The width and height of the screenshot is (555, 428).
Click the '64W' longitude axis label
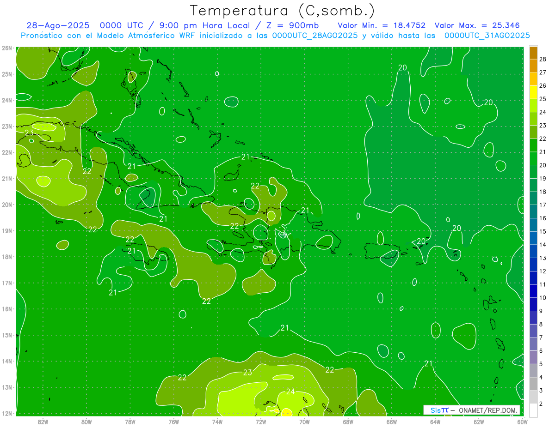435,422
